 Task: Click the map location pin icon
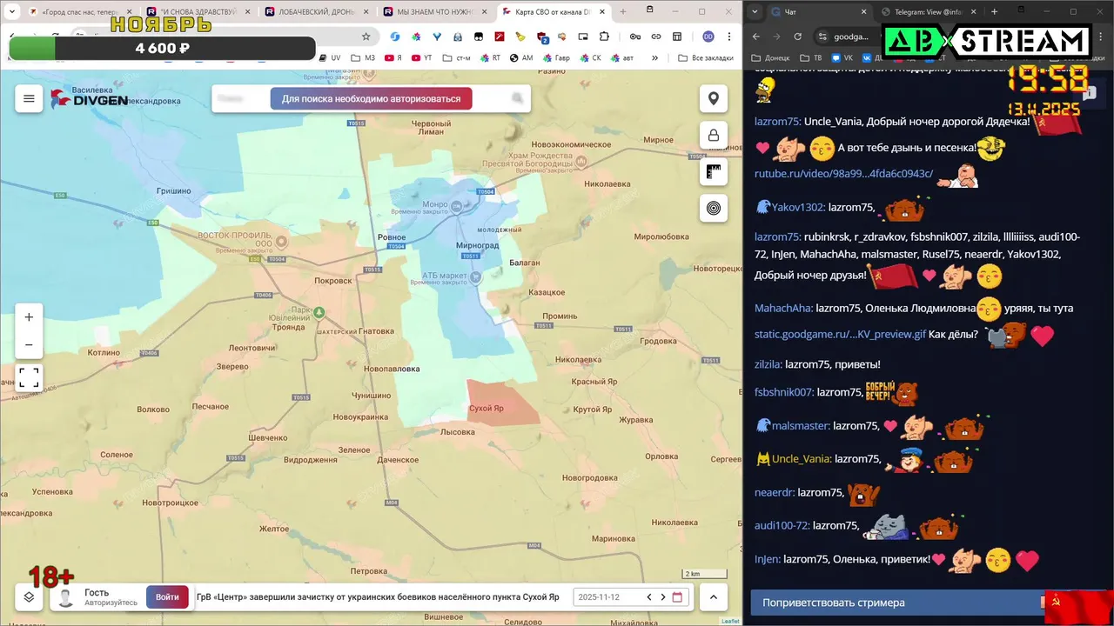pos(714,98)
